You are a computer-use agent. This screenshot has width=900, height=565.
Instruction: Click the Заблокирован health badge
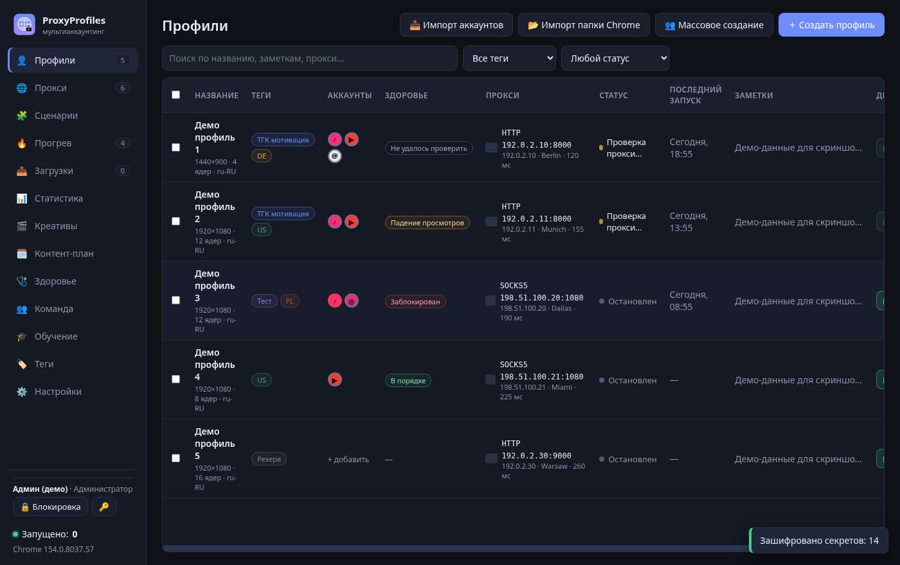(x=415, y=301)
